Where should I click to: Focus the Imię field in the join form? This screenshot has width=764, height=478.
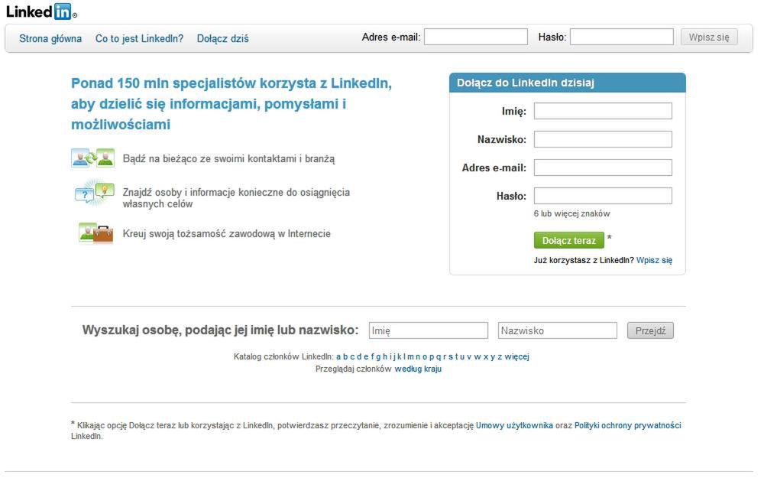603,111
